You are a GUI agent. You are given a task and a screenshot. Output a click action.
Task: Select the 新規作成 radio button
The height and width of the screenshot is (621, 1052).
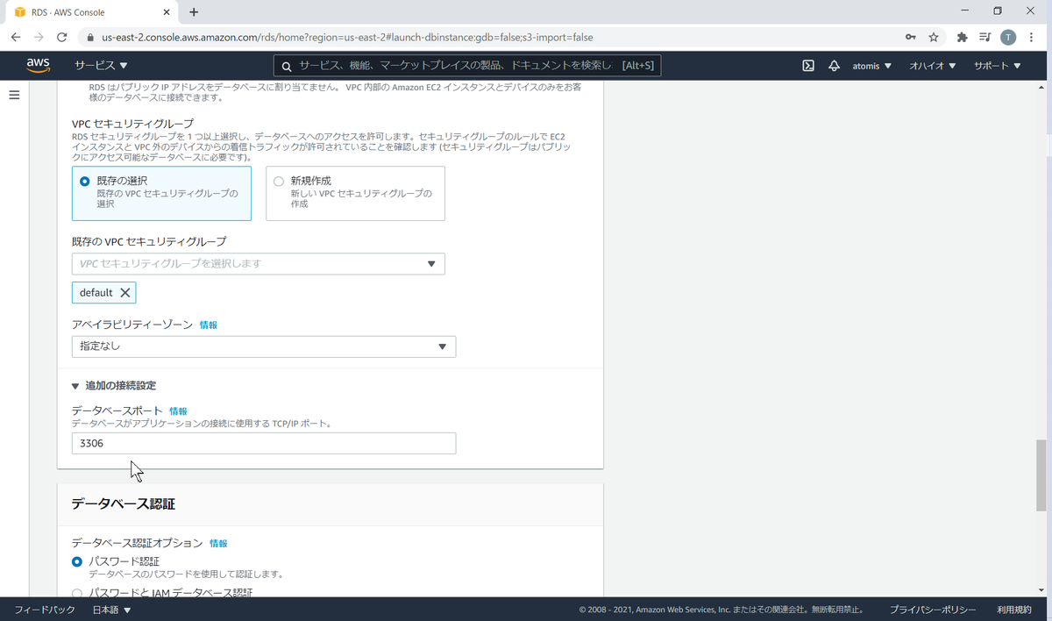(278, 181)
